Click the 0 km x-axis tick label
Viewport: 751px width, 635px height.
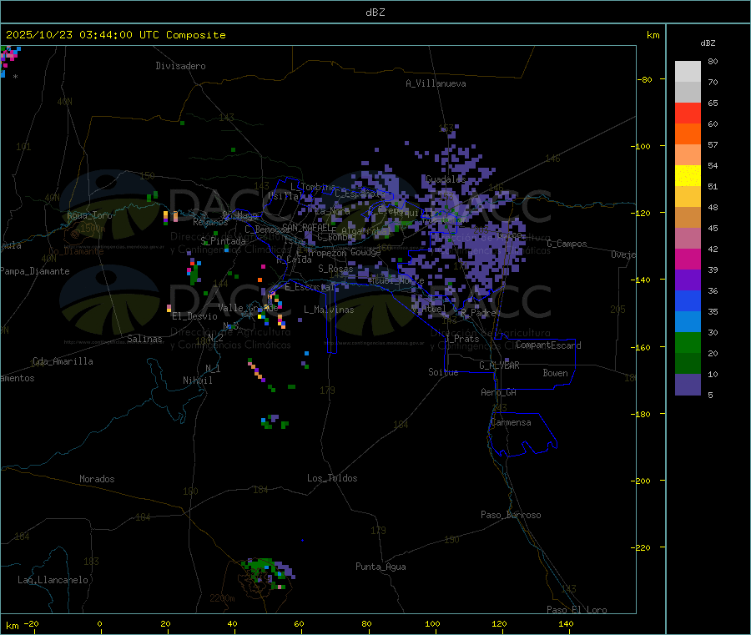pos(99,623)
